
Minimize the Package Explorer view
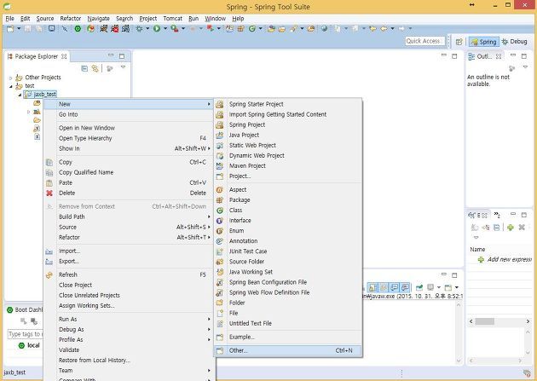(111, 55)
